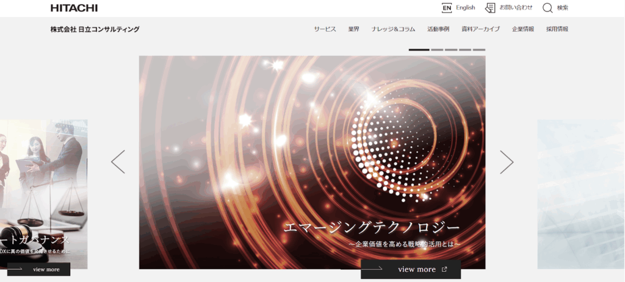Select the second carousel indicator bar

coord(437,49)
